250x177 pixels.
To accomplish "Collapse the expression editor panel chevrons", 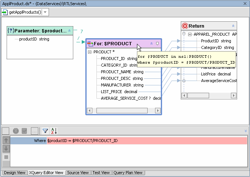I will [x=246, y=131].
